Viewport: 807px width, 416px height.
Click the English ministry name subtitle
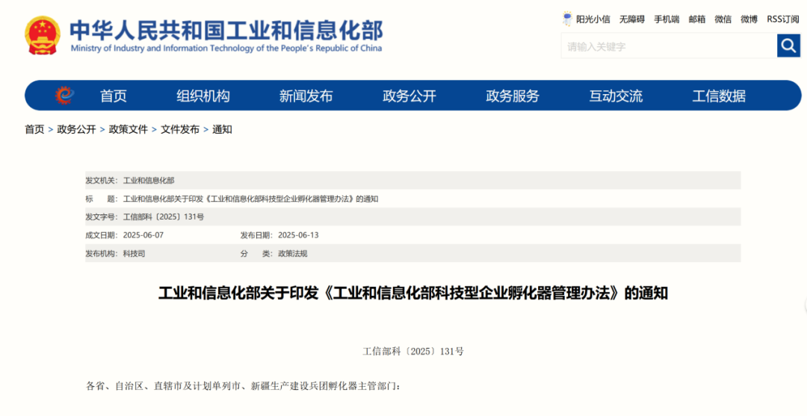226,49
